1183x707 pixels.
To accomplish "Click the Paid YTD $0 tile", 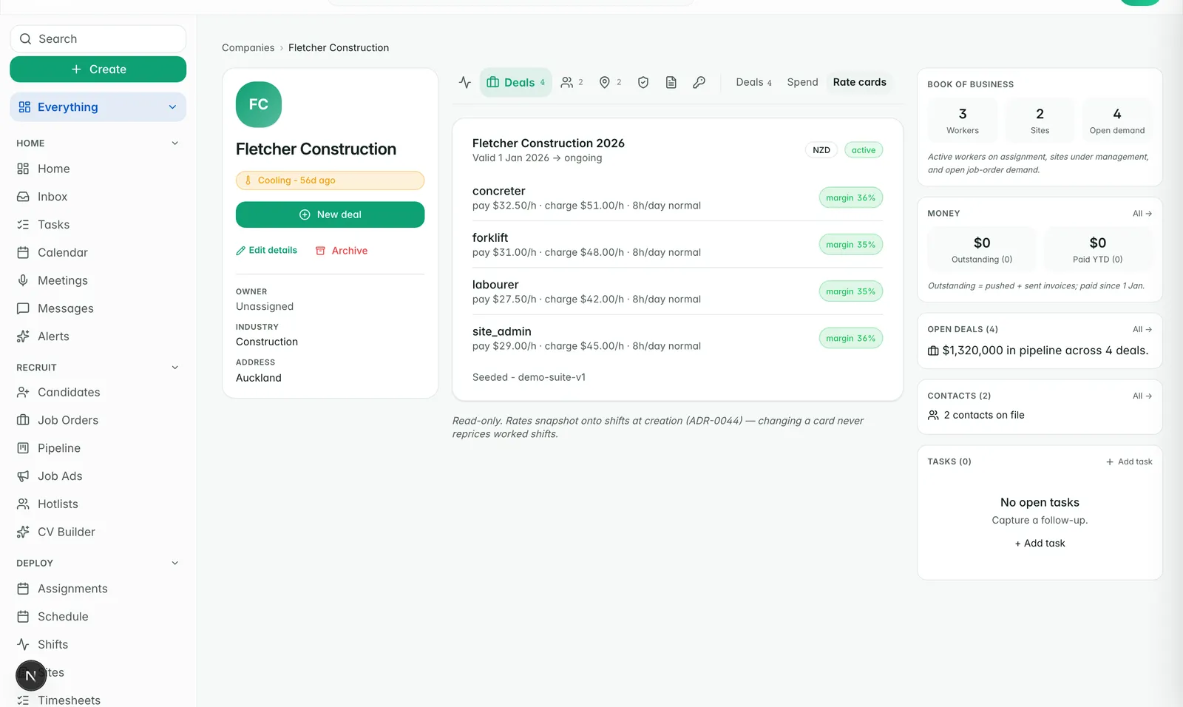I will pyautogui.click(x=1097, y=249).
